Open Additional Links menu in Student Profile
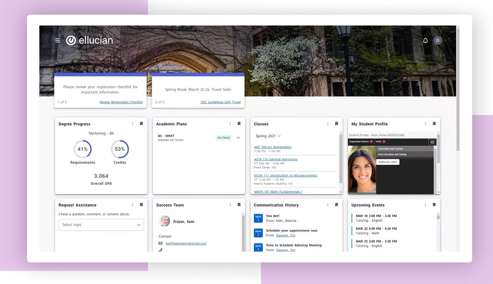Screen dimensions: 493x284 pyautogui.click(x=388, y=162)
